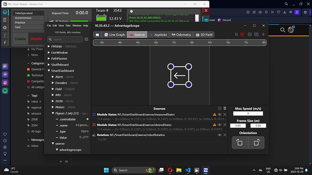Click the 55s mark on the timeline
The width and height of the screenshot is (312, 175).
click(x=174, y=42)
